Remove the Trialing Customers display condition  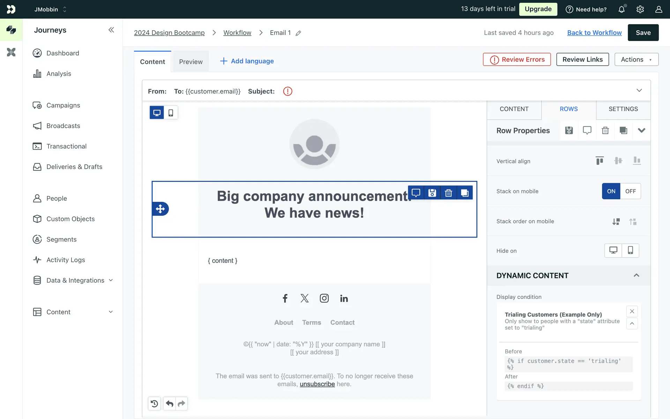(x=632, y=311)
